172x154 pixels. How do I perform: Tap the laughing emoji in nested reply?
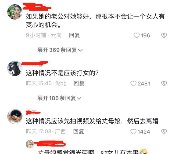[143, 152]
